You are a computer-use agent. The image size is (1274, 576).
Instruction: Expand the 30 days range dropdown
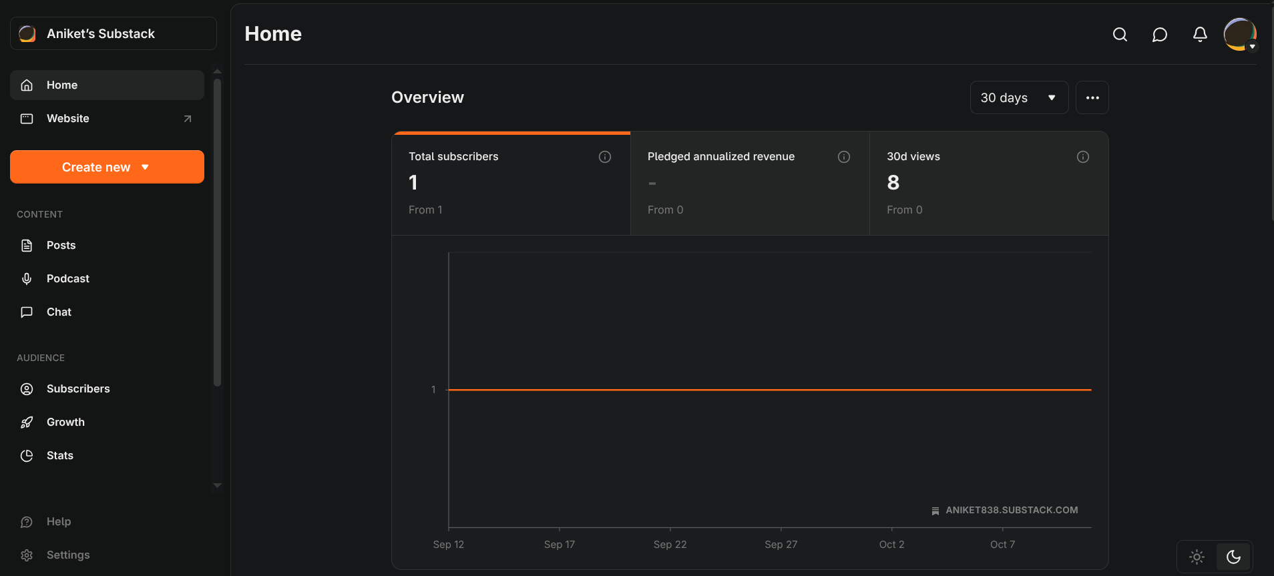coord(1018,98)
